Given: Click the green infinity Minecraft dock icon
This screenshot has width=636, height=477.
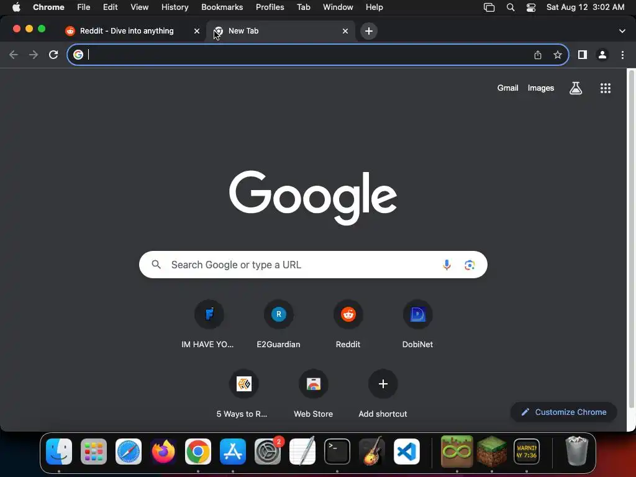Looking at the screenshot, I should 457,452.
